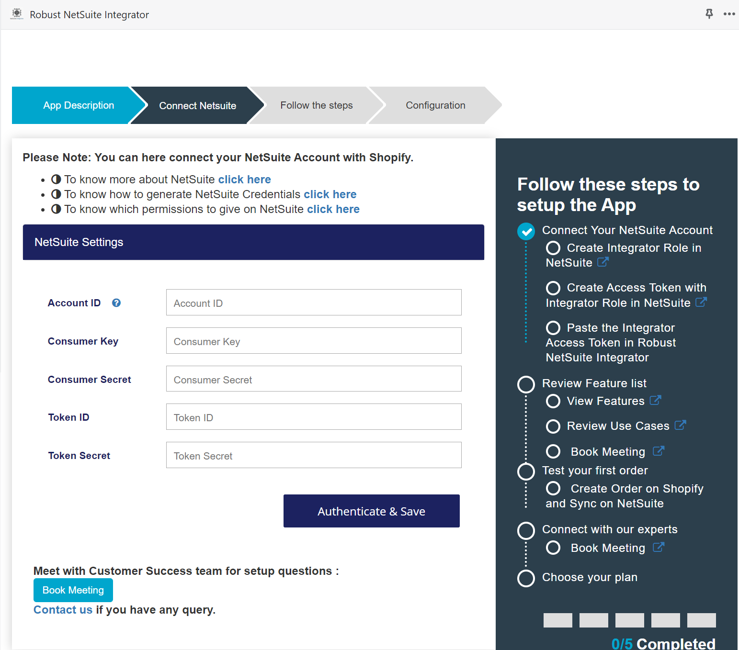Screen dimensions: 739x650
Task: Click Book Meeting link icon under Review Feature list
Action: 659,451
